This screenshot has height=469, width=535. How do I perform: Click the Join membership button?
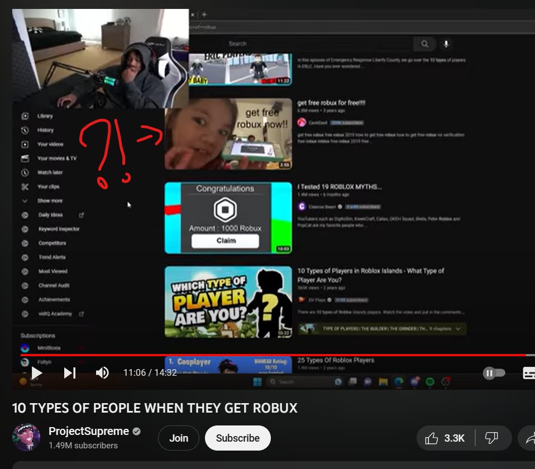pyautogui.click(x=179, y=438)
